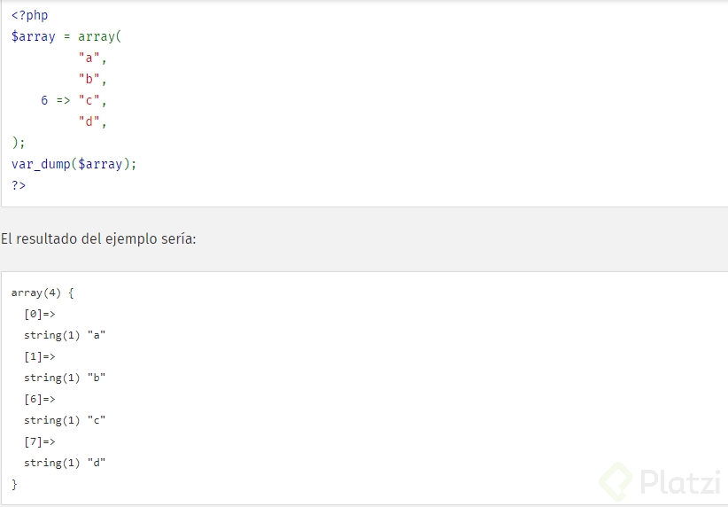Click the ?> closing PHP tag
Viewport: 728px width, 507px height.
[x=19, y=185]
